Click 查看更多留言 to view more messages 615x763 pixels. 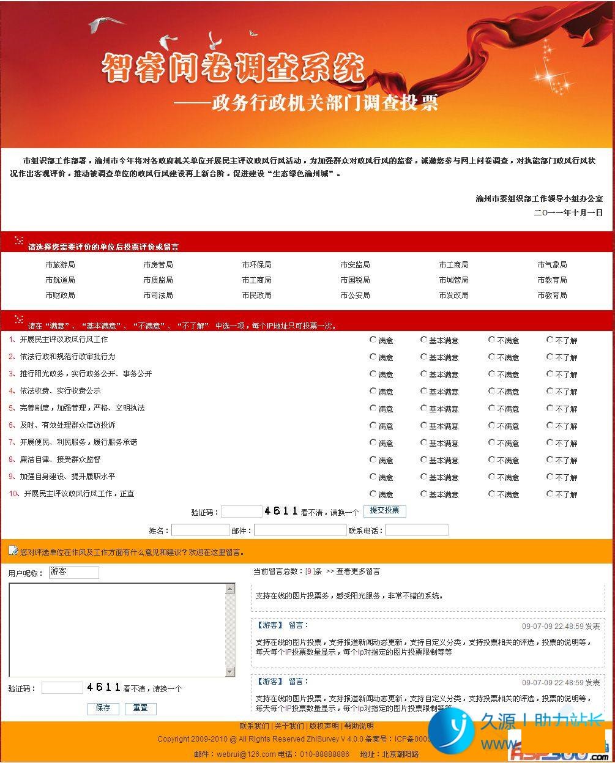coord(357,571)
